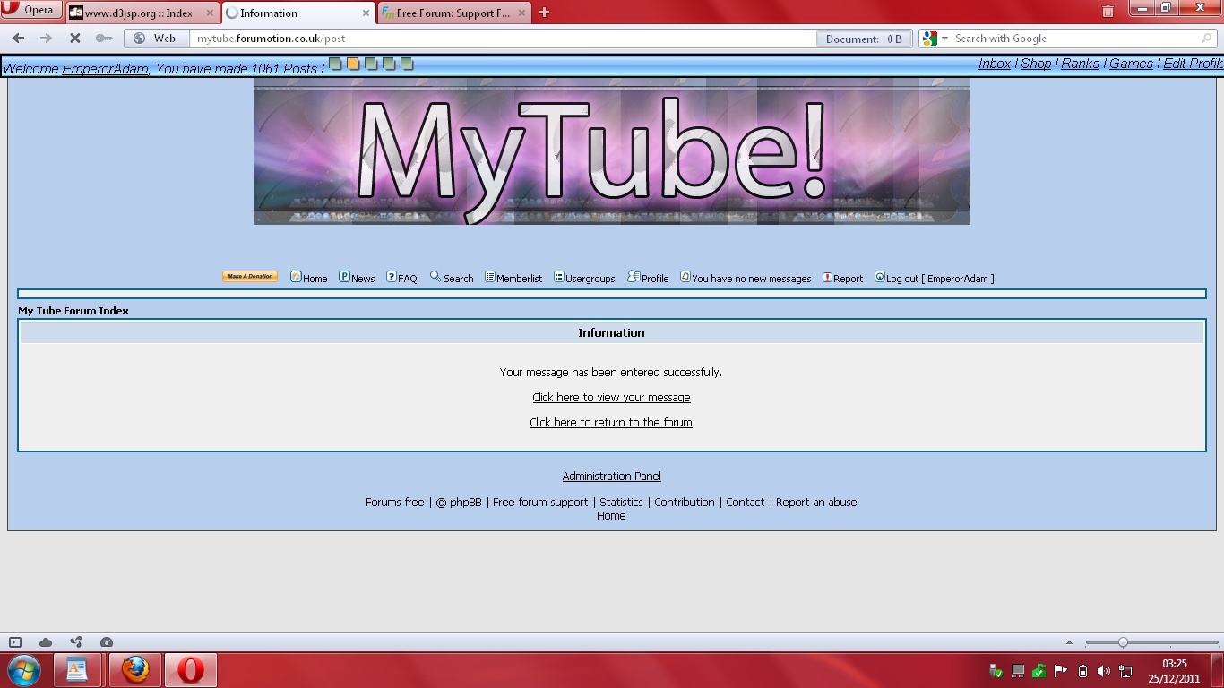The width and height of the screenshot is (1224, 688).
Task: Click the MyTube! banner image
Action: 612,151
